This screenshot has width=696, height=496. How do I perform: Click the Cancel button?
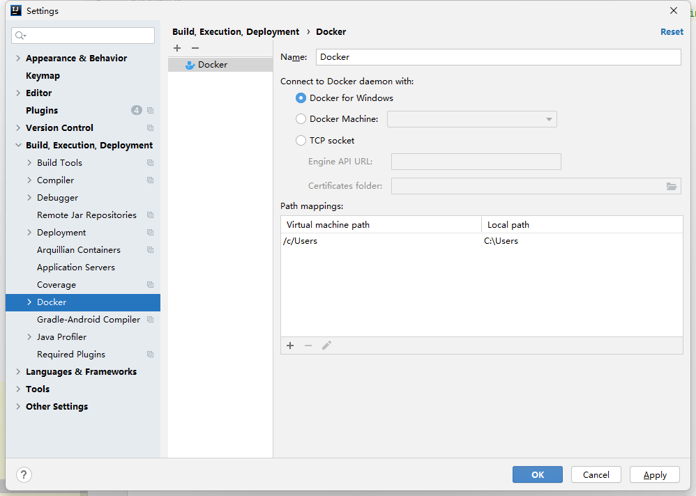click(x=596, y=474)
